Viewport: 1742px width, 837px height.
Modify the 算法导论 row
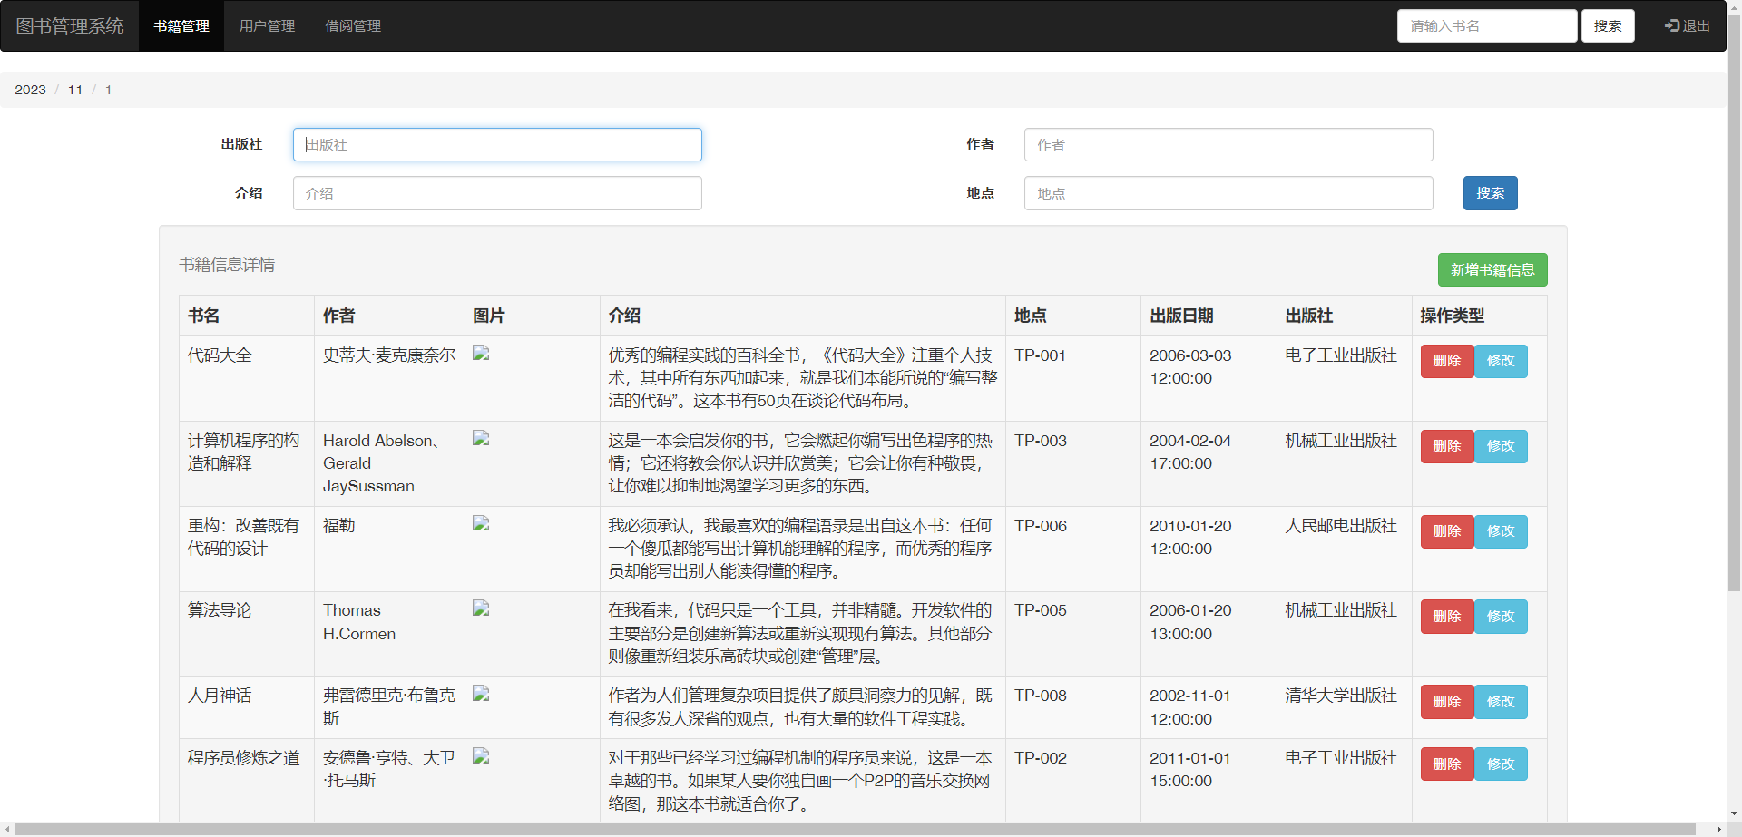tap(1501, 617)
